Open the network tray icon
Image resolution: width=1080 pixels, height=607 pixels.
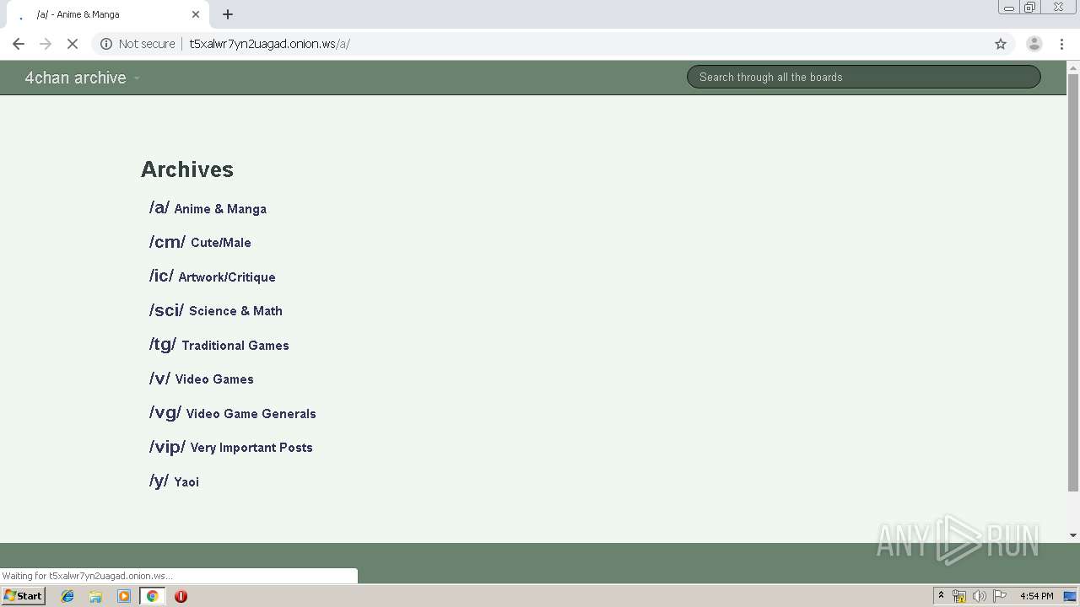959,596
